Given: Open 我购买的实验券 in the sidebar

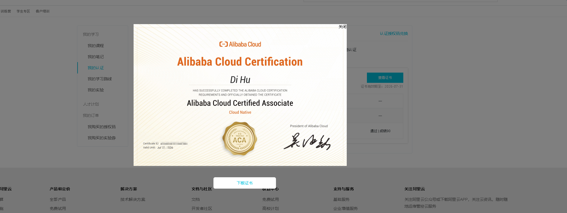Looking at the screenshot, I should point(101,138).
